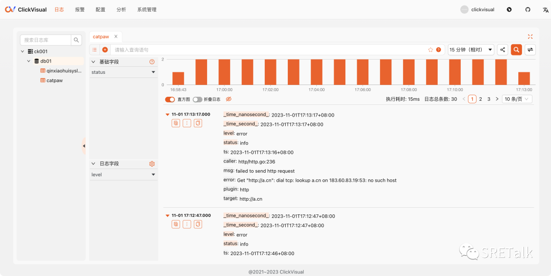
Task: Open the GitHub link icon
Action: click(528, 10)
